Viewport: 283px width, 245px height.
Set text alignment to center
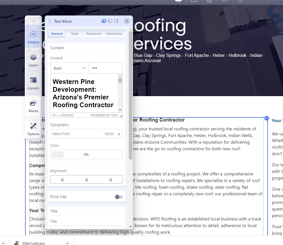coord(87,180)
